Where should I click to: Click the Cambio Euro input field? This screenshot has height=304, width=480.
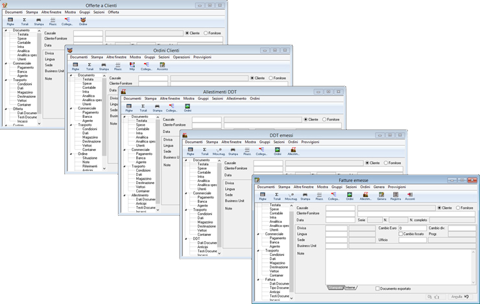413,228
